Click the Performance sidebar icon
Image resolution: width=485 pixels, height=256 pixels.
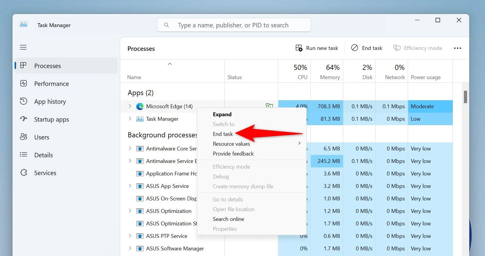pos(24,84)
